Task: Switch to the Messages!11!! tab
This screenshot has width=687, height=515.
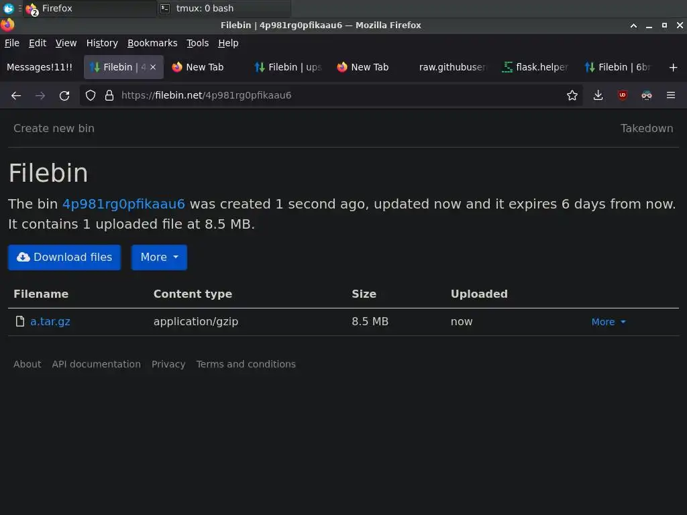Action: [40, 67]
